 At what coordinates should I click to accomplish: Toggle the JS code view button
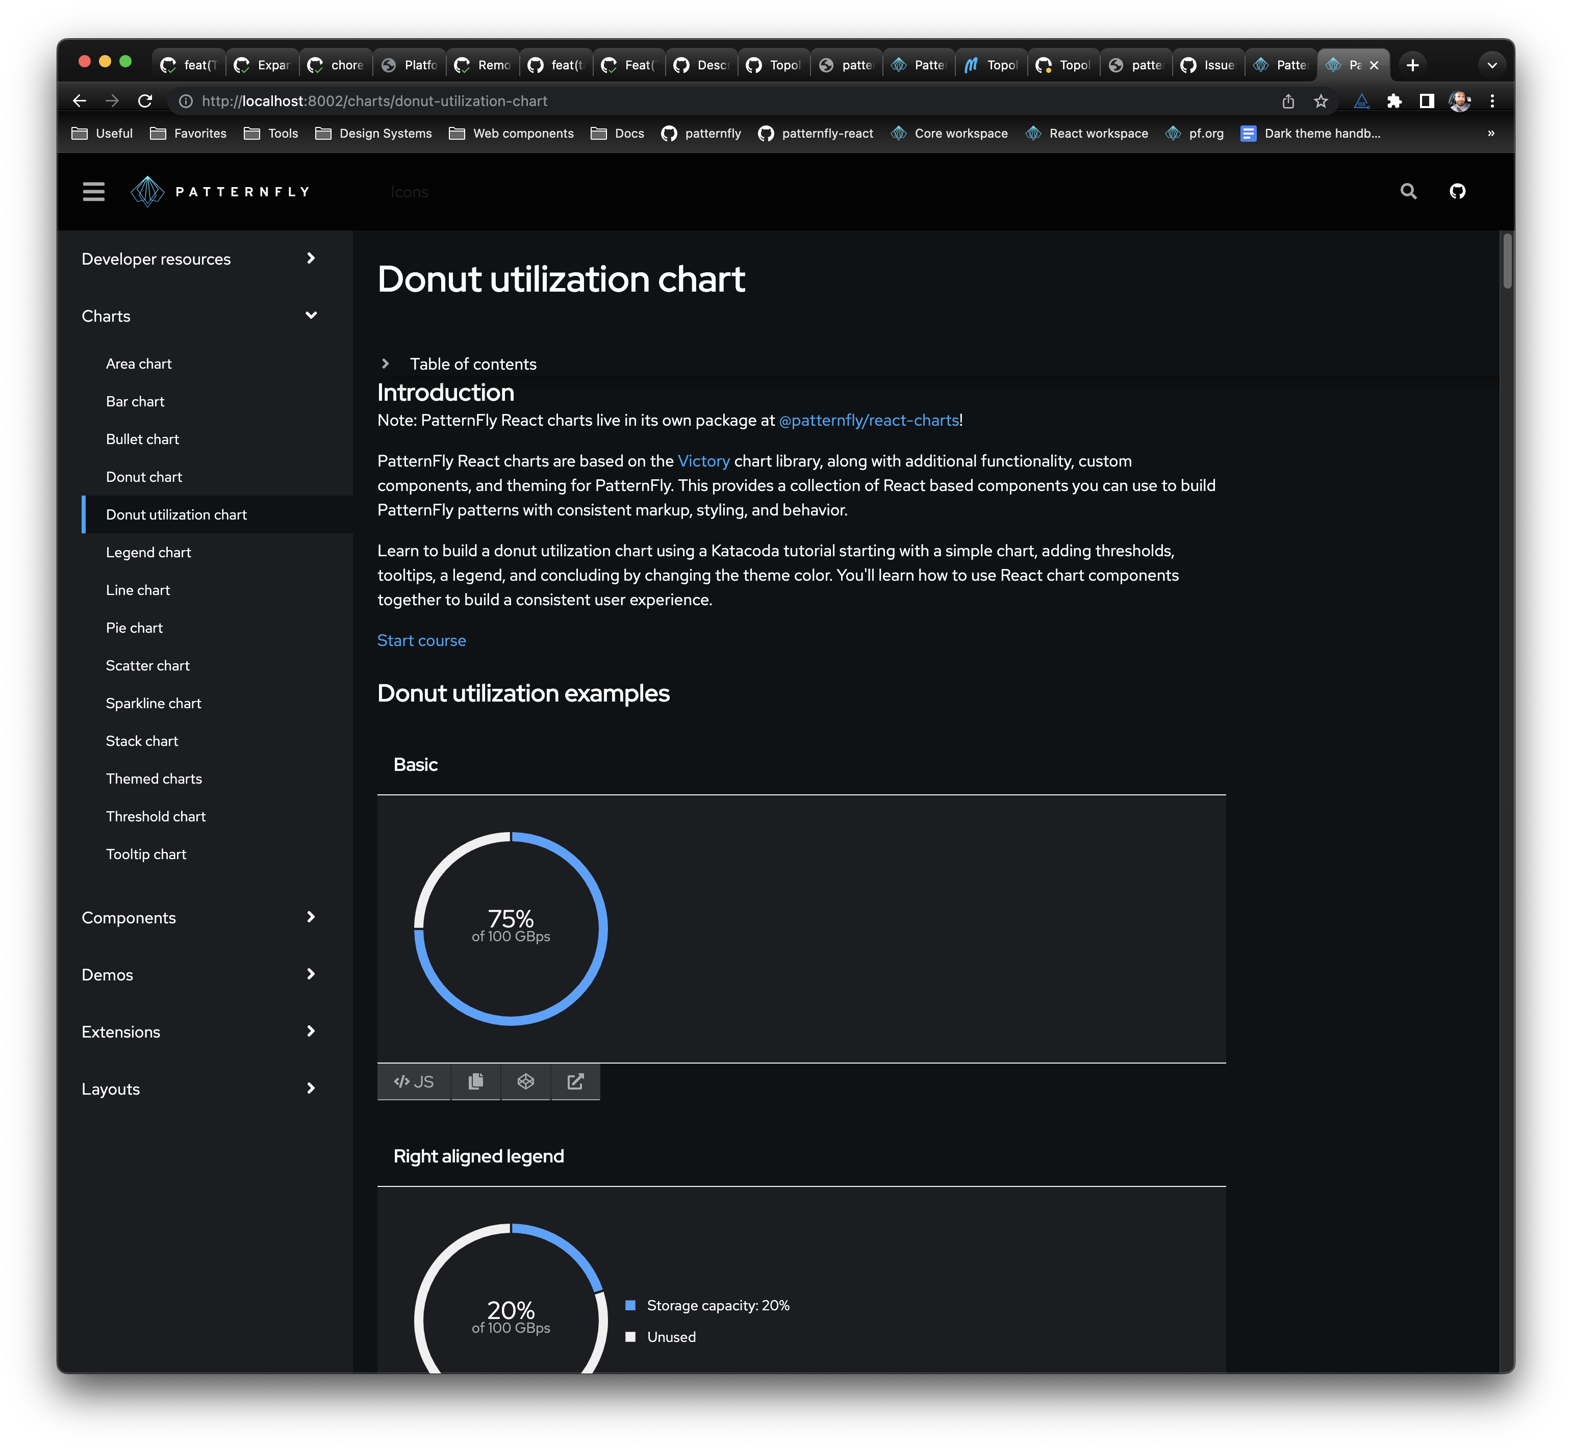[x=413, y=1081]
